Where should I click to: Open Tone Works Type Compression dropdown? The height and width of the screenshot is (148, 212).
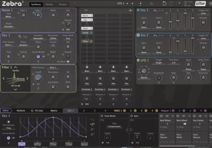[x=114, y=127]
